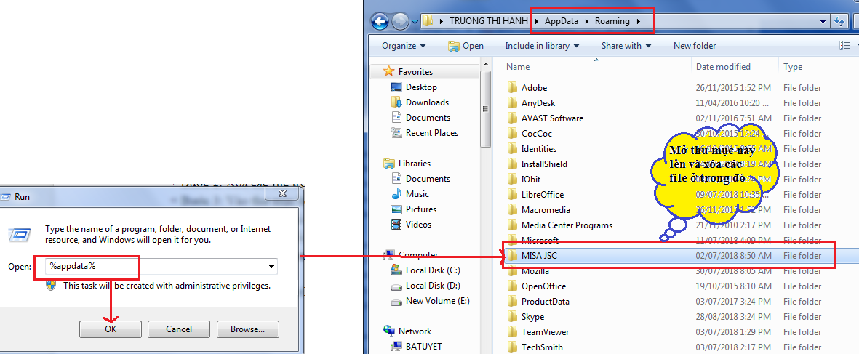Click the Mozilla folder name
859x354 pixels.
pyautogui.click(x=535, y=271)
